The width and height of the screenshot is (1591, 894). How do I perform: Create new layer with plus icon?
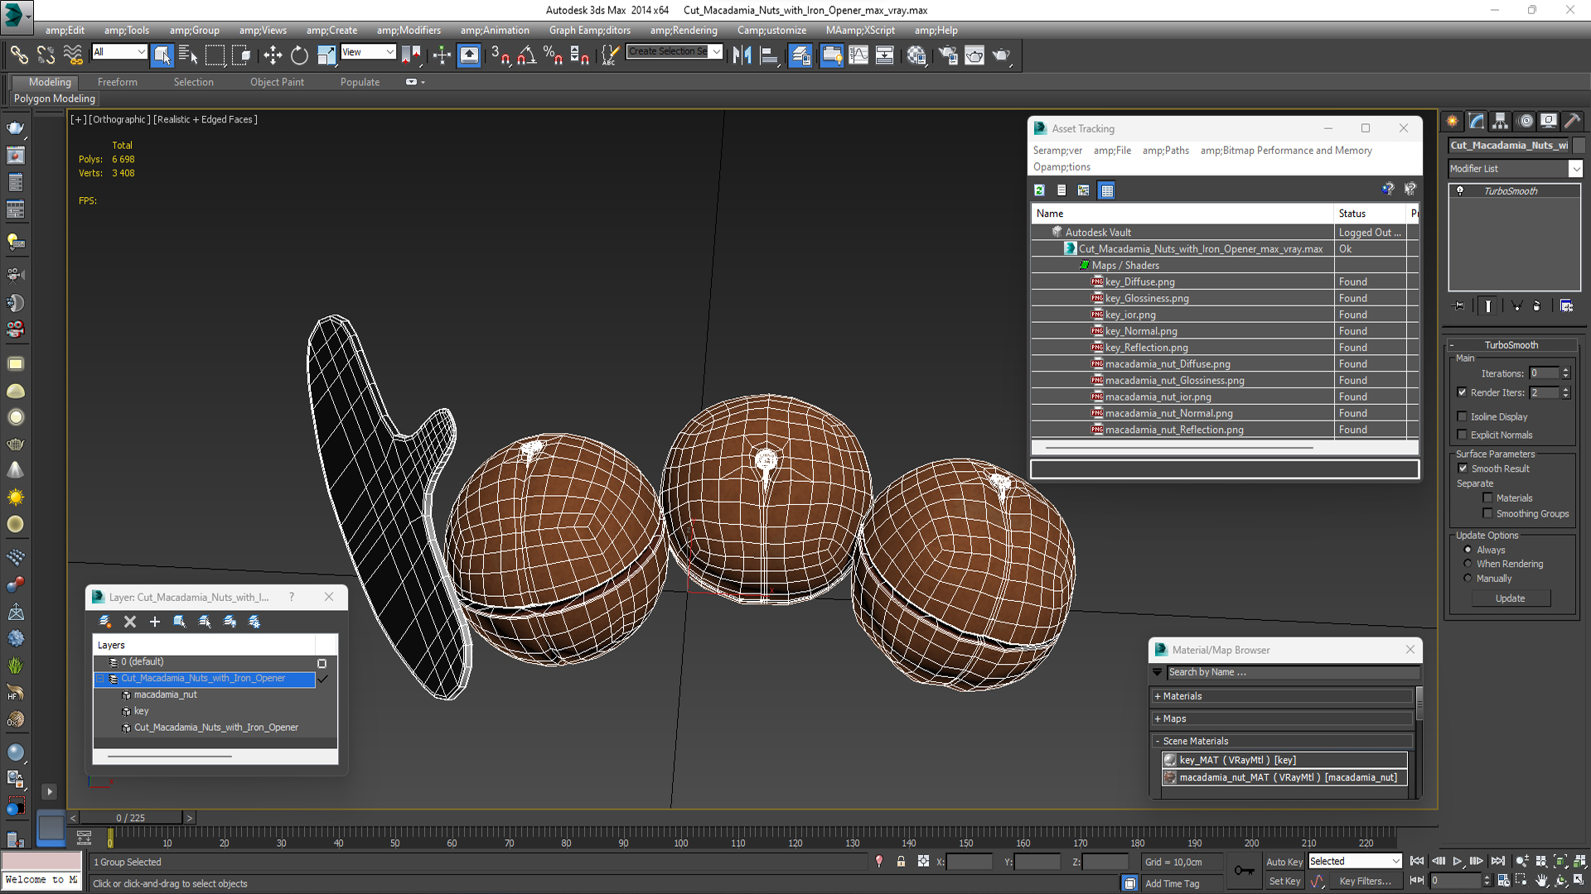(155, 622)
